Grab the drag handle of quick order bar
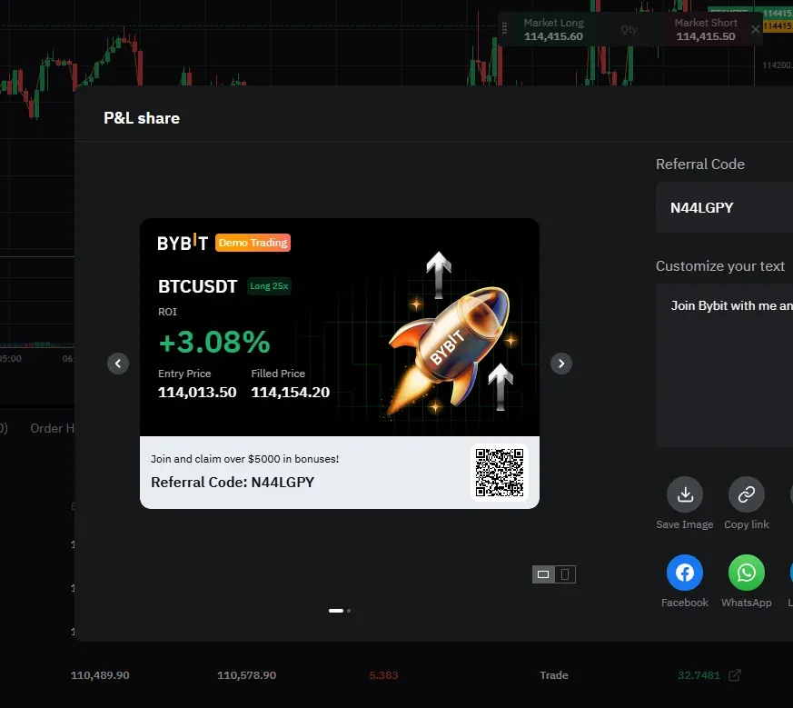 click(x=504, y=29)
